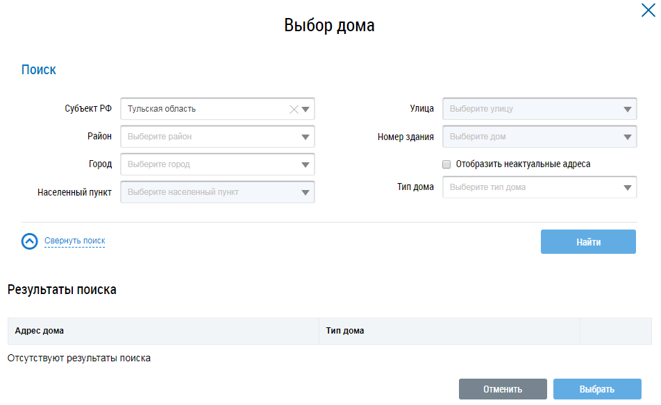Close the Выбор дома dialog
Screen dimensions: 661x405
click(647, 10)
